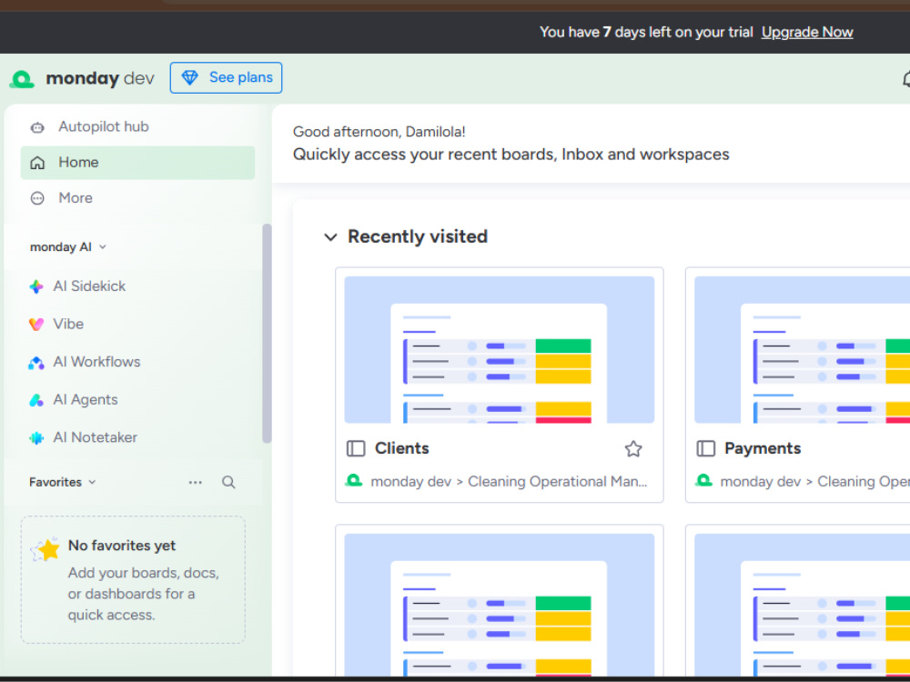The width and height of the screenshot is (910, 682).
Task: Go to Home in sidebar
Action: [x=137, y=163]
